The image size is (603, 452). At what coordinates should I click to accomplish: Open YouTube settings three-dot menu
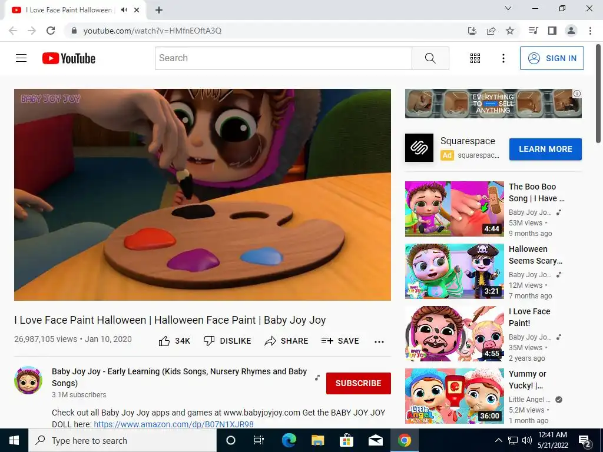(503, 58)
